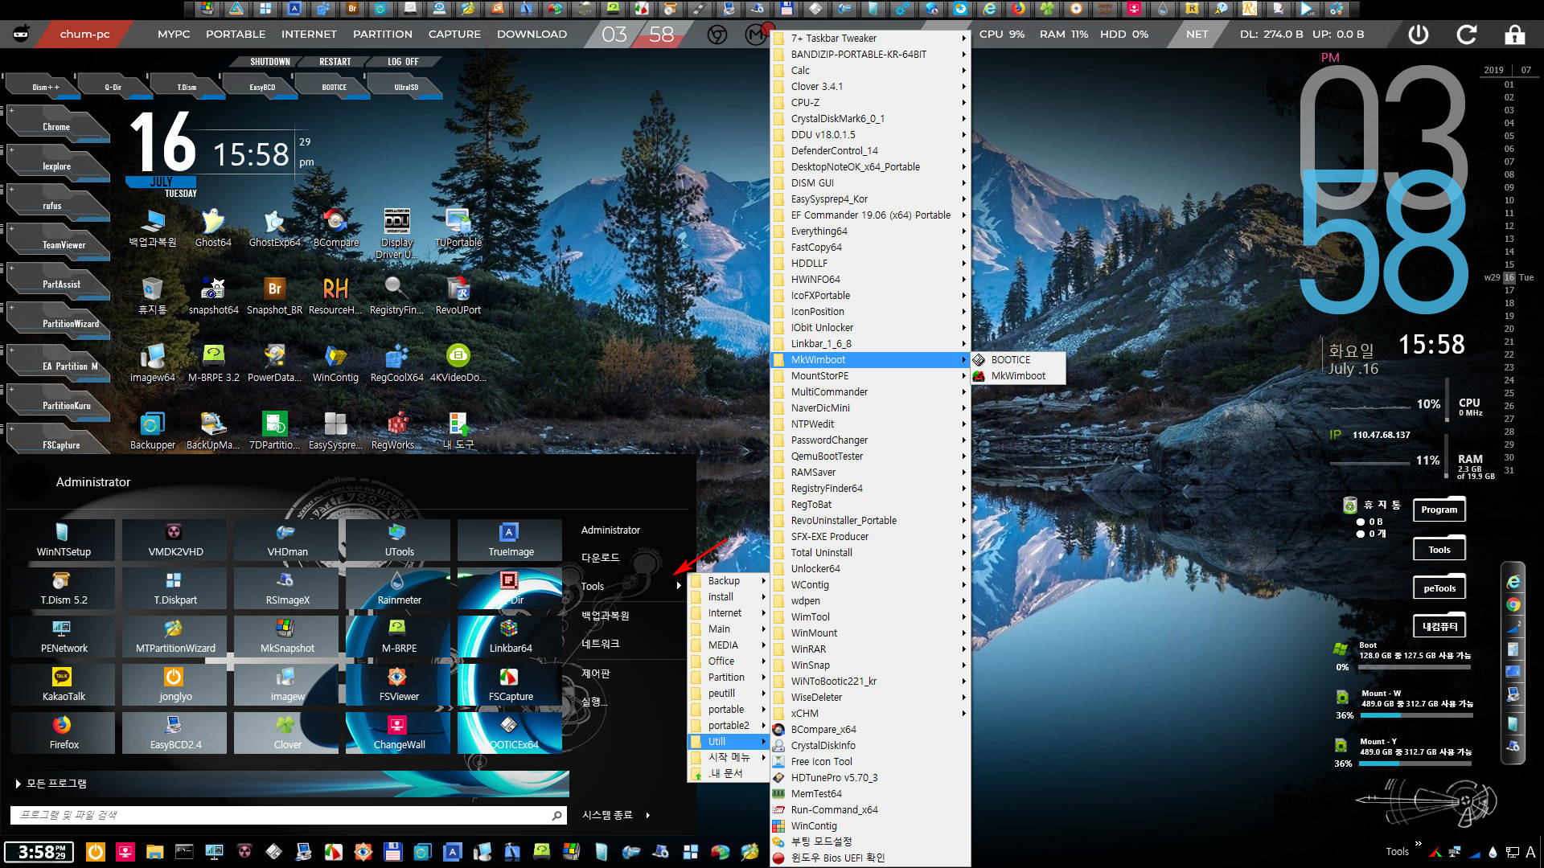Screen dimensions: 1544x868
Task: Open TUPortable desktop icon
Action: 458,227
